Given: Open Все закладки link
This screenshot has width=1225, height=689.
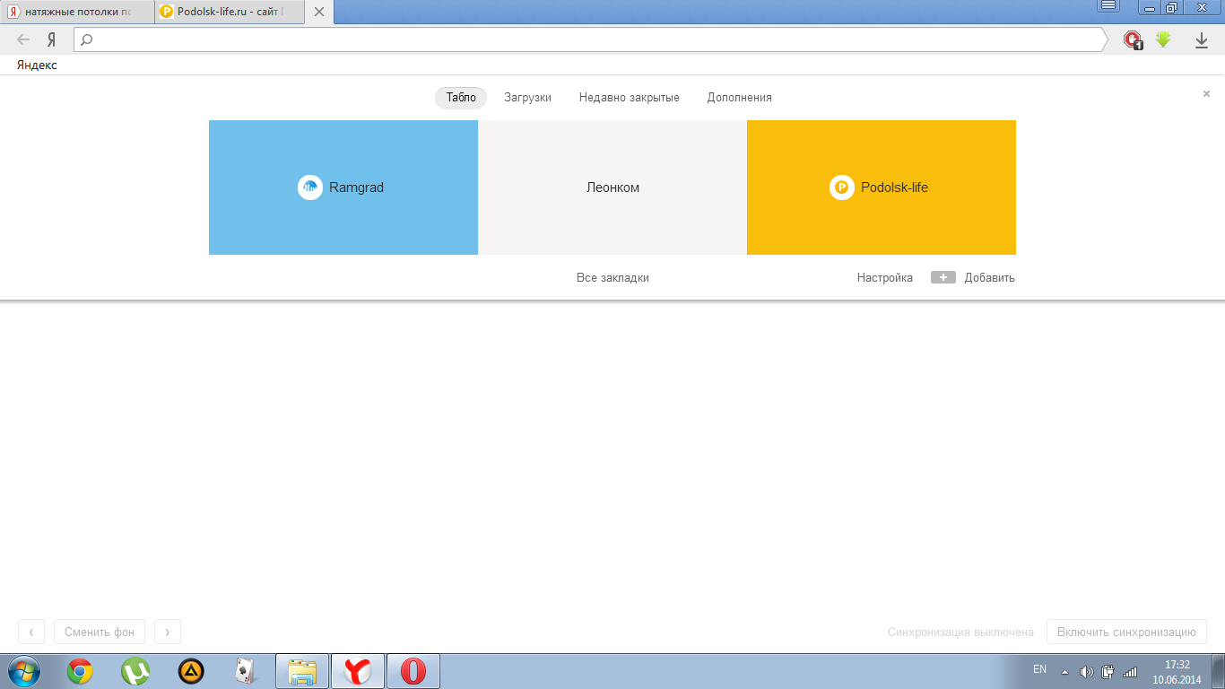Looking at the screenshot, I should (x=612, y=278).
